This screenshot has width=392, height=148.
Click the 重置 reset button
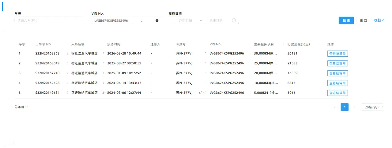click(x=364, y=20)
